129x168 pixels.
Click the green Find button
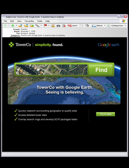click(101, 70)
